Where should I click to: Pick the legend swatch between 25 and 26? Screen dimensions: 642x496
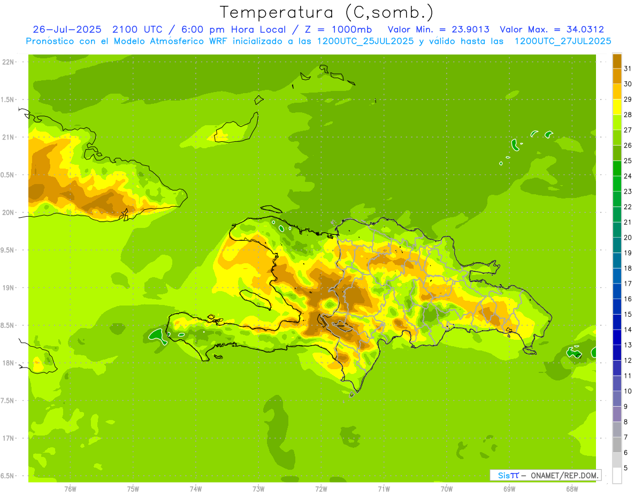pos(617,153)
